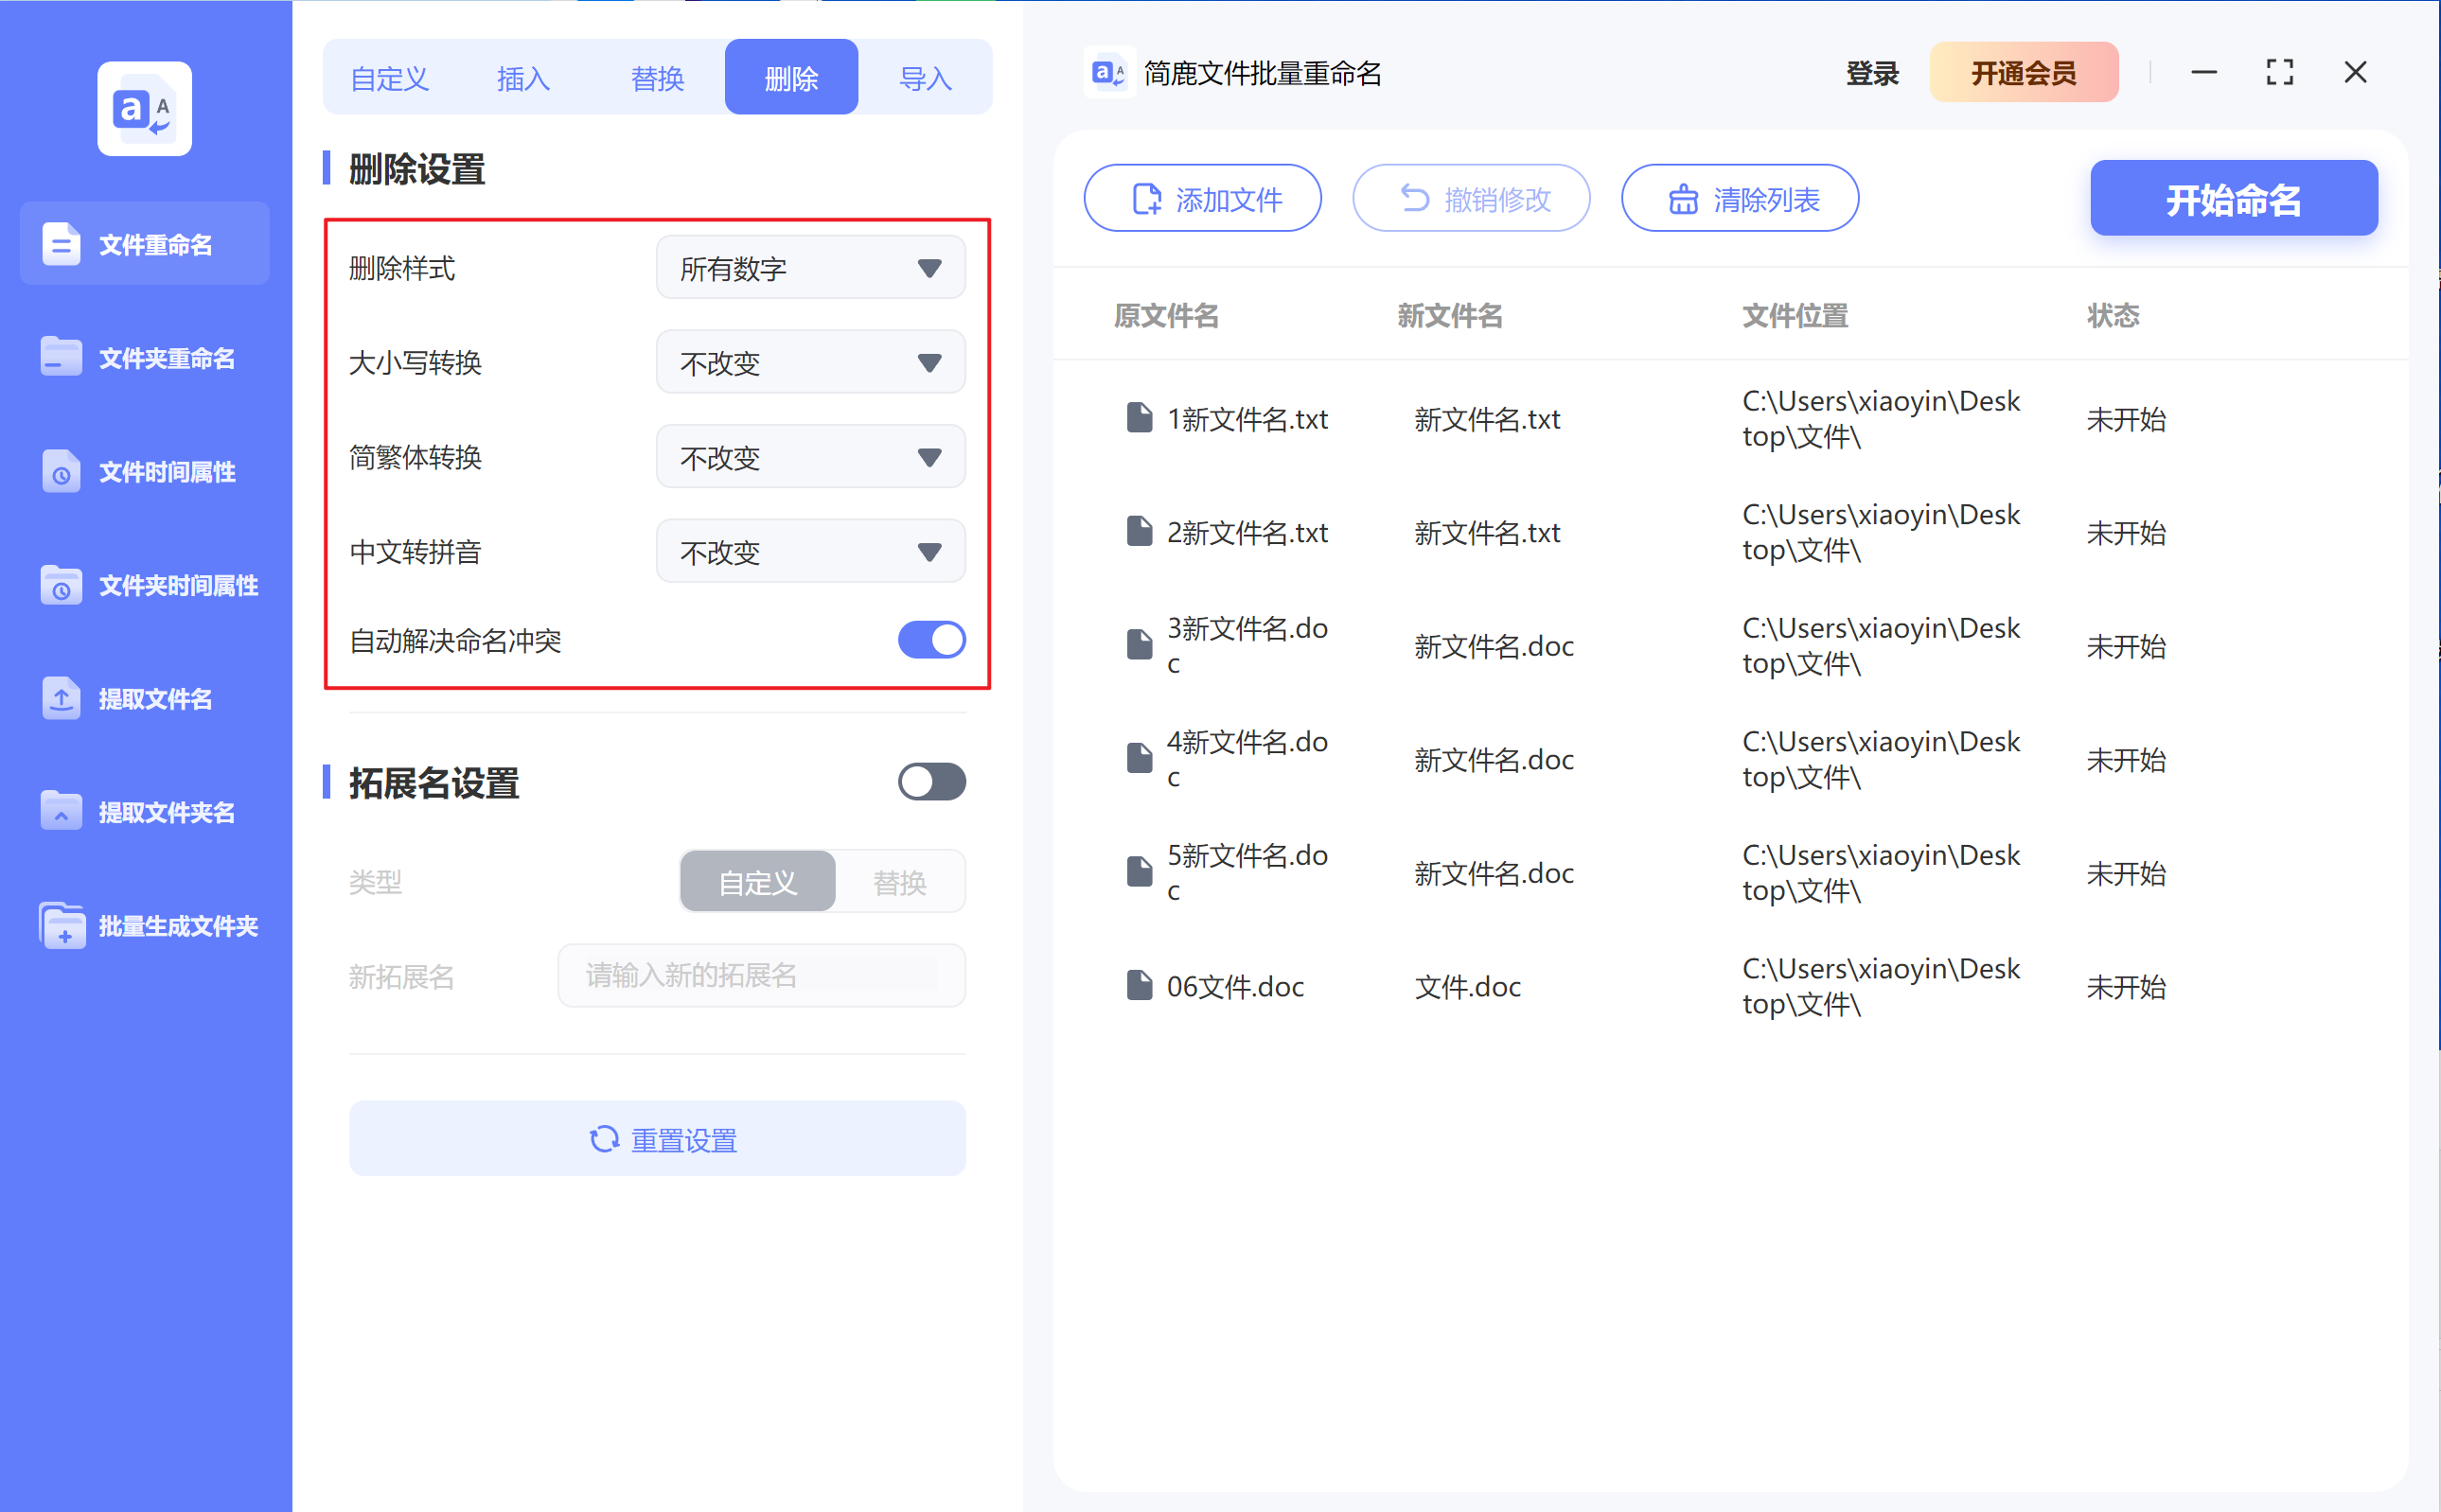Screen dimensions: 2441x1512
Task: Disable 自动解决命名冲突 toggle
Action: [931, 640]
